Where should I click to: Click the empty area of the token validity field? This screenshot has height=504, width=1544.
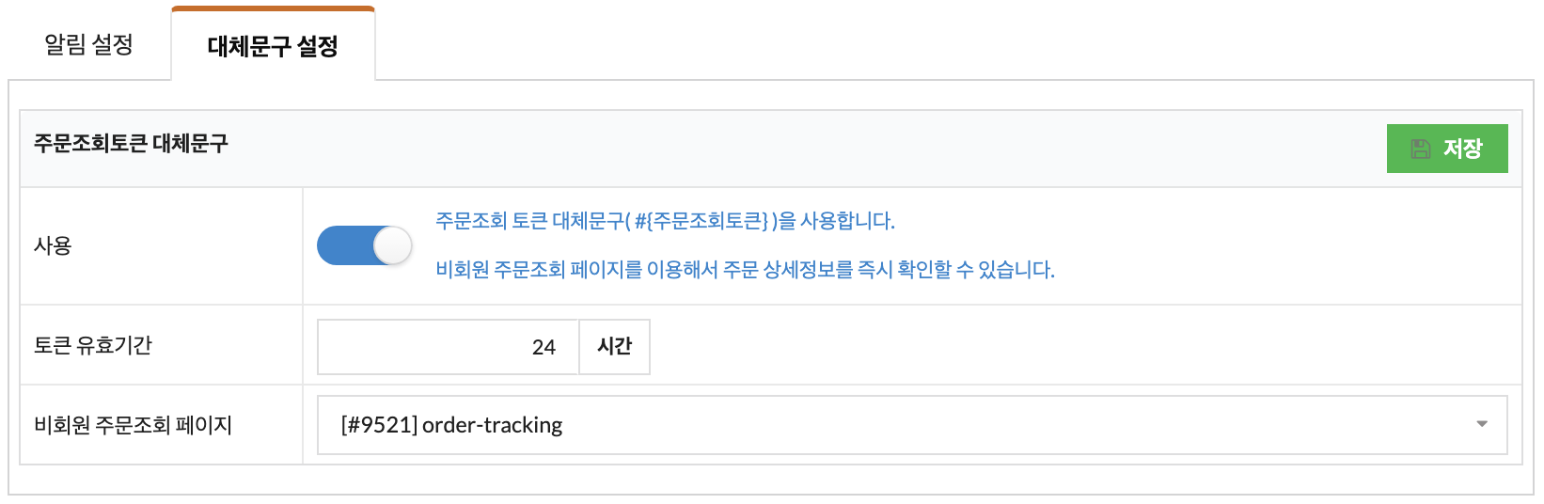tap(423, 347)
